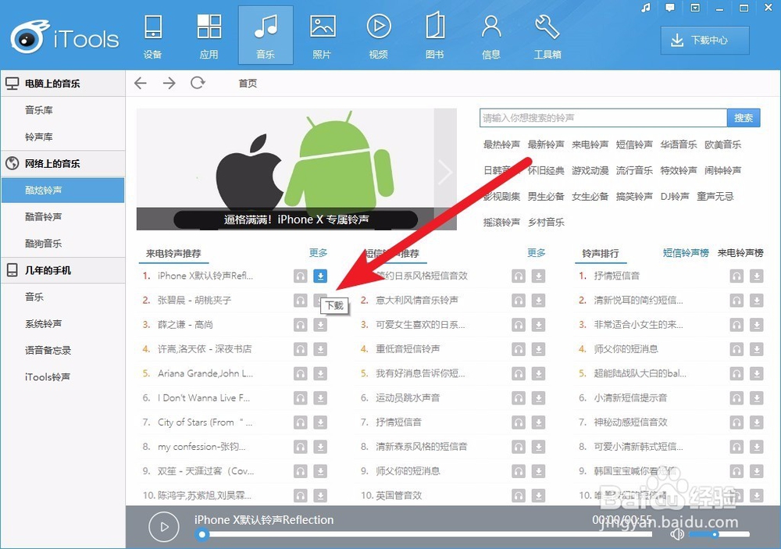The image size is (781, 549).
Task: Preview iPhone X默认铃声 with headphone icon
Action: [301, 276]
